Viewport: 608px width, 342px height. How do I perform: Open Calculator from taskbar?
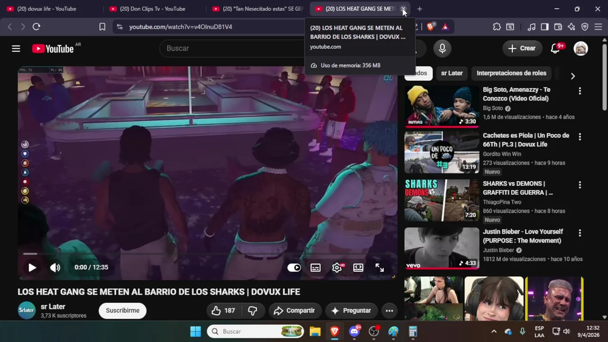click(413, 332)
